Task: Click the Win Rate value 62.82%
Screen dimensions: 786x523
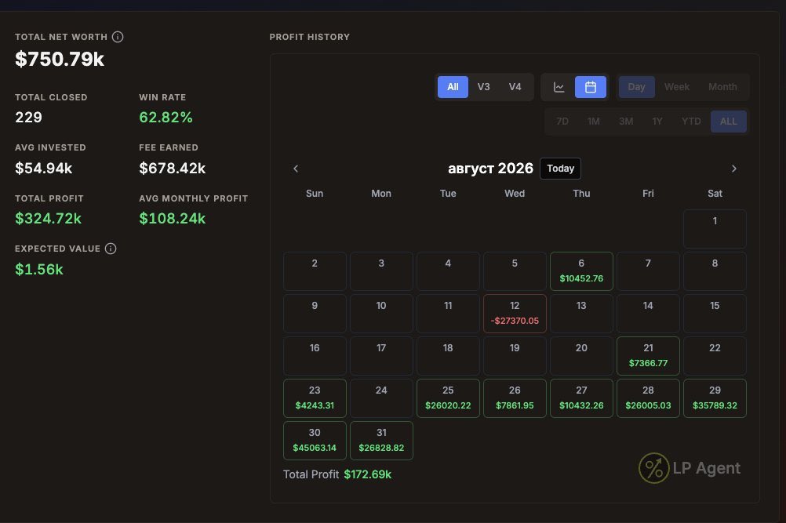Action: coord(166,118)
